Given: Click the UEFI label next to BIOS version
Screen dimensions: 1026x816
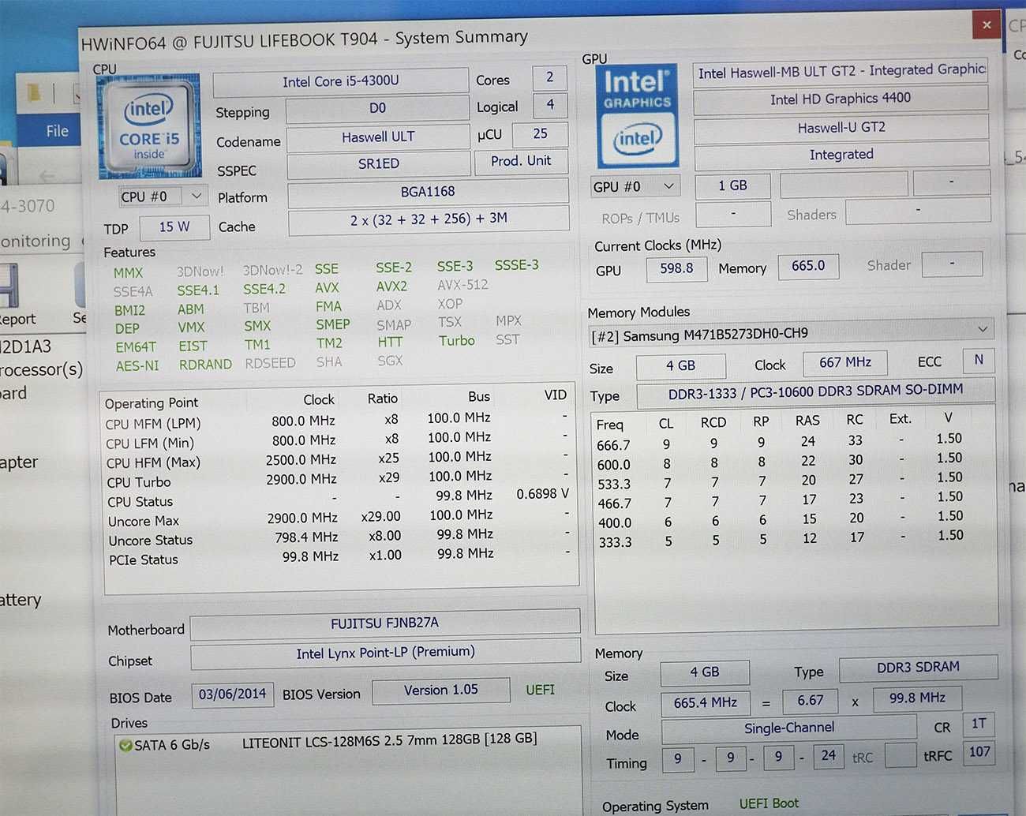Looking at the screenshot, I should click(541, 690).
